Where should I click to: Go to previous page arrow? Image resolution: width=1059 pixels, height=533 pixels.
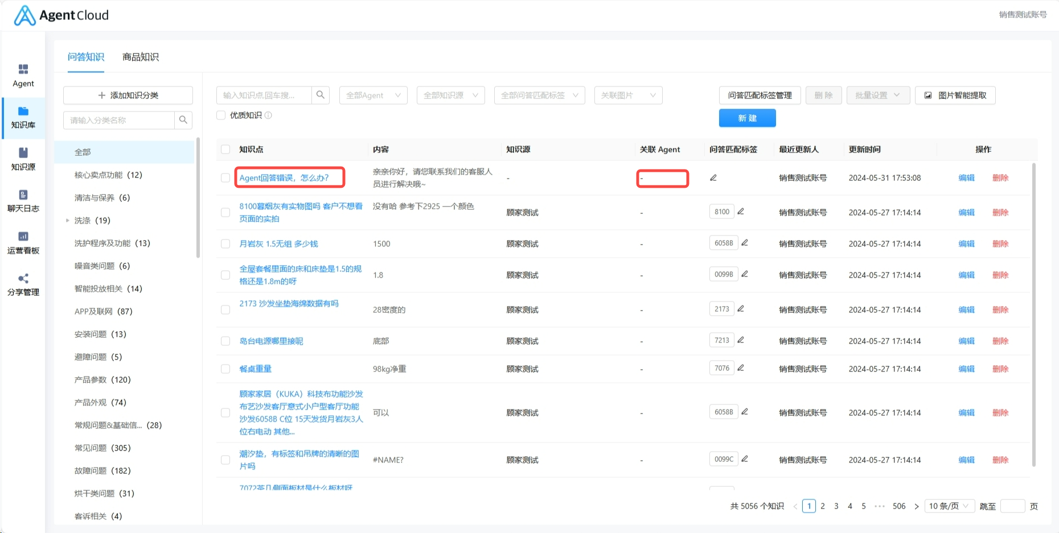pos(795,506)
